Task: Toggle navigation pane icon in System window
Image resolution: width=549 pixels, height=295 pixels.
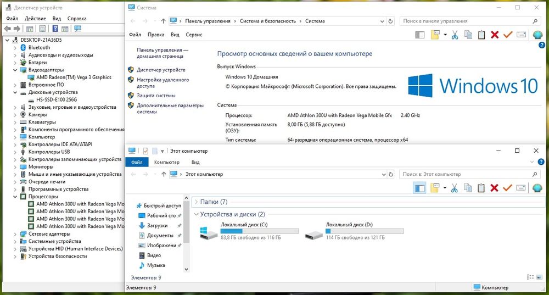Action: point(420,35)
